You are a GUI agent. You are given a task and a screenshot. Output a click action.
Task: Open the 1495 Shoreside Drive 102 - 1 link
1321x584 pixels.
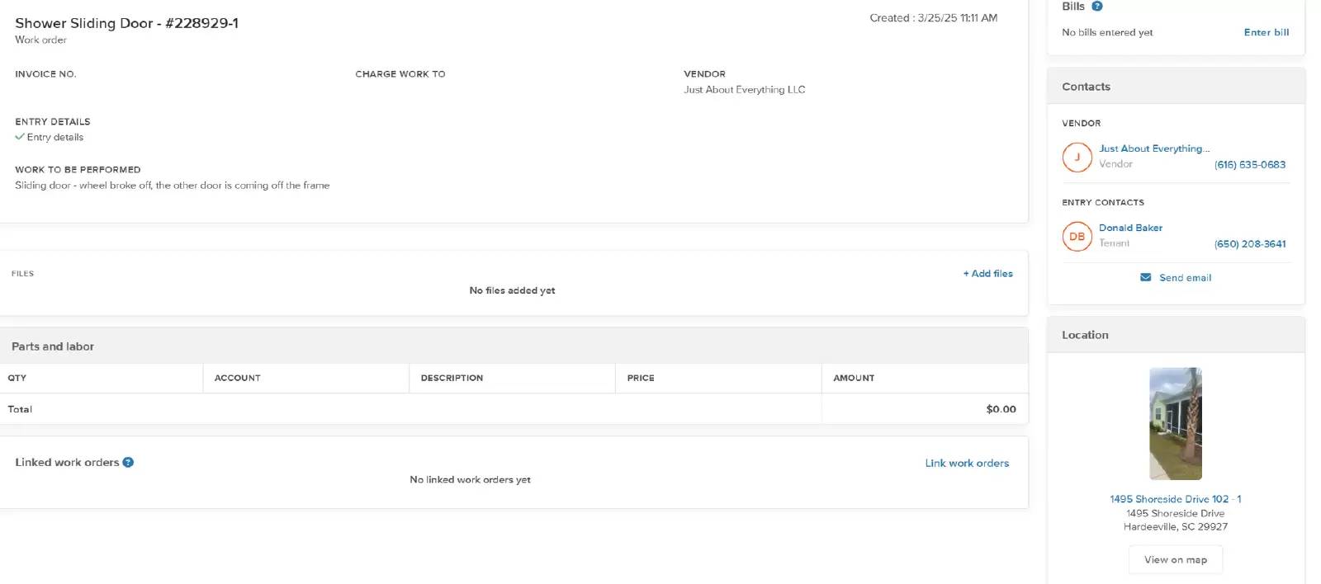tap(1175, 499)
